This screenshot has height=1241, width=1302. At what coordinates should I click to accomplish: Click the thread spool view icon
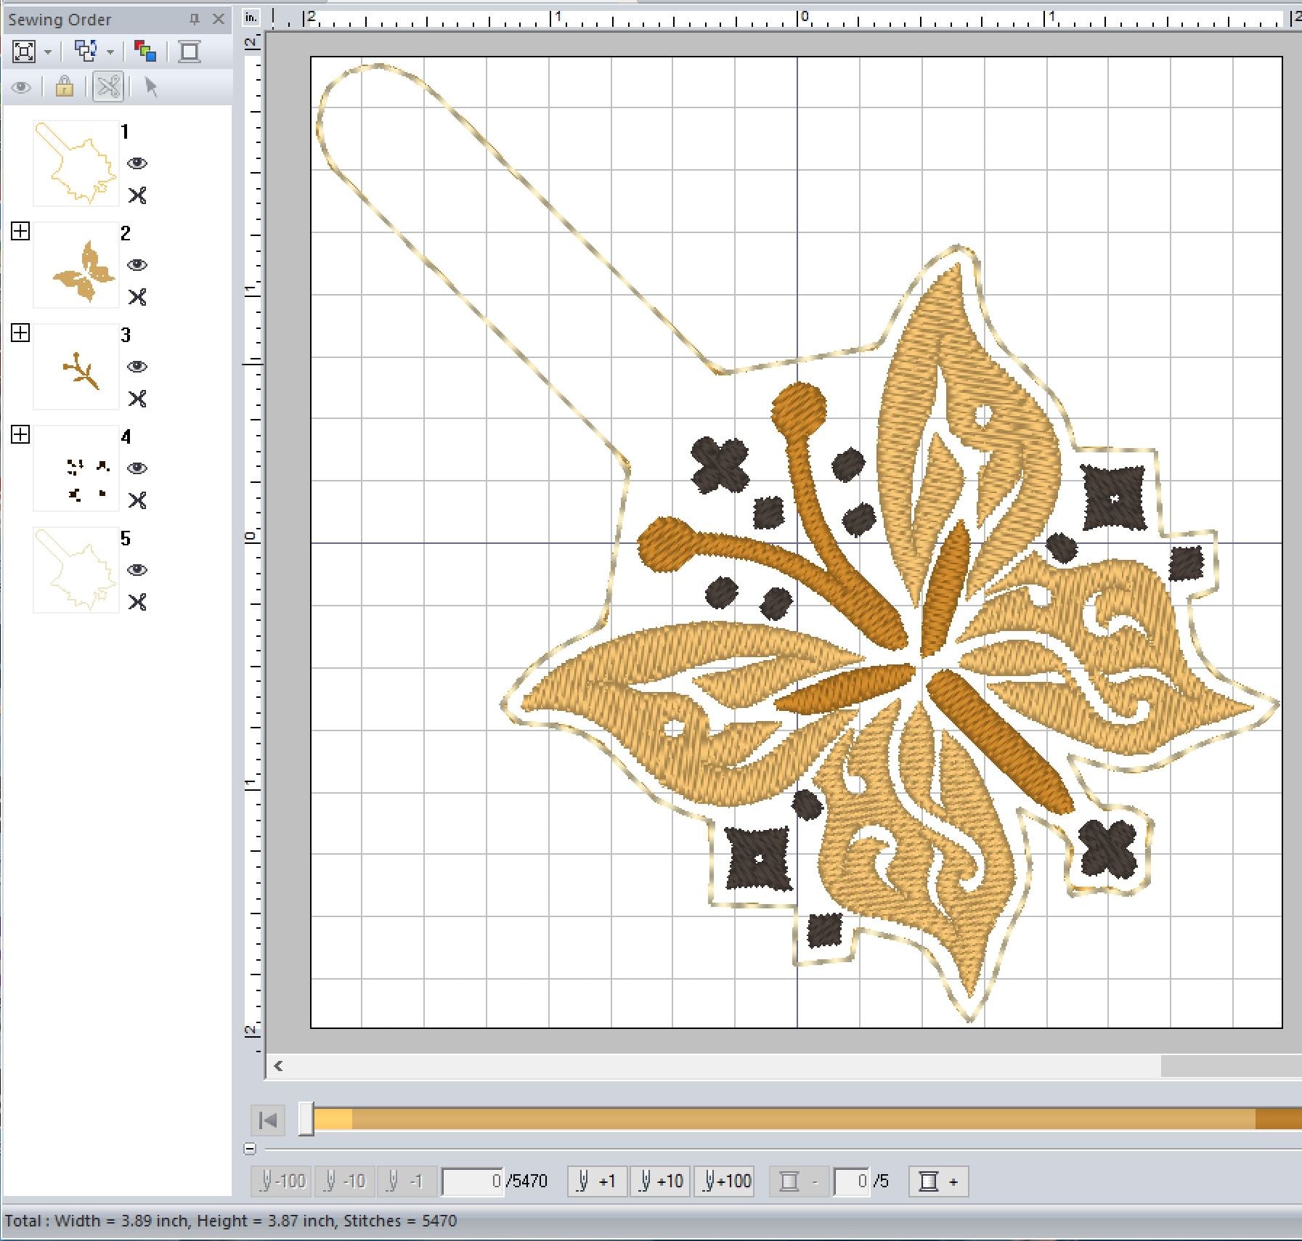click(x=190, y=52)
